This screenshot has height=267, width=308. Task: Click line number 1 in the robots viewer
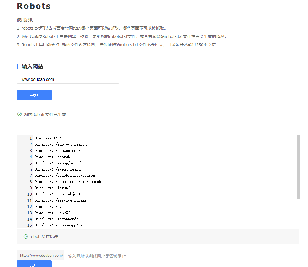point(30,138)
